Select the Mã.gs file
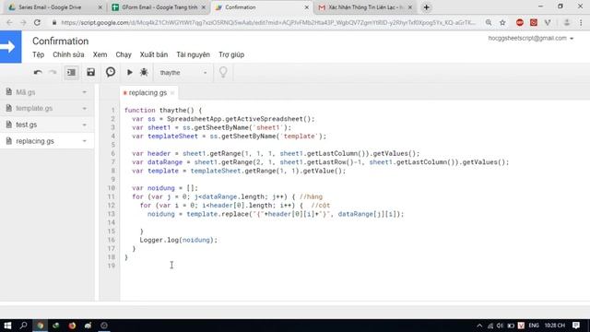The height and width of the screenshot is (332, 590). tap(47, 92)
